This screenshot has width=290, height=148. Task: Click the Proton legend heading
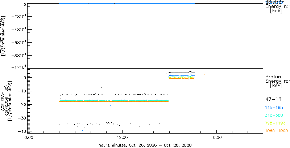[x=273, y=77]
